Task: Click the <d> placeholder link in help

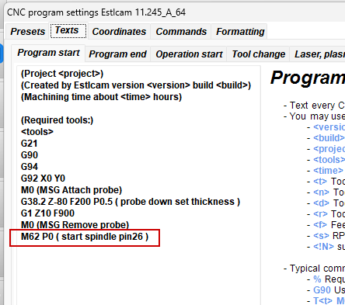Action: click(321, 203)
